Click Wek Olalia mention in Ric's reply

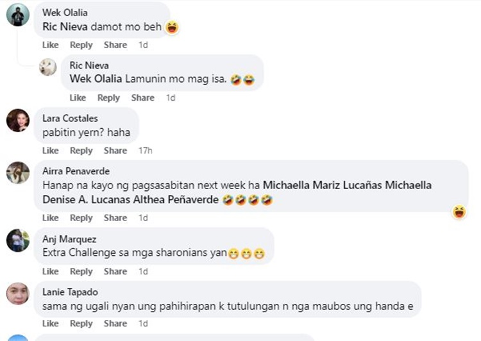click(96, 79)
